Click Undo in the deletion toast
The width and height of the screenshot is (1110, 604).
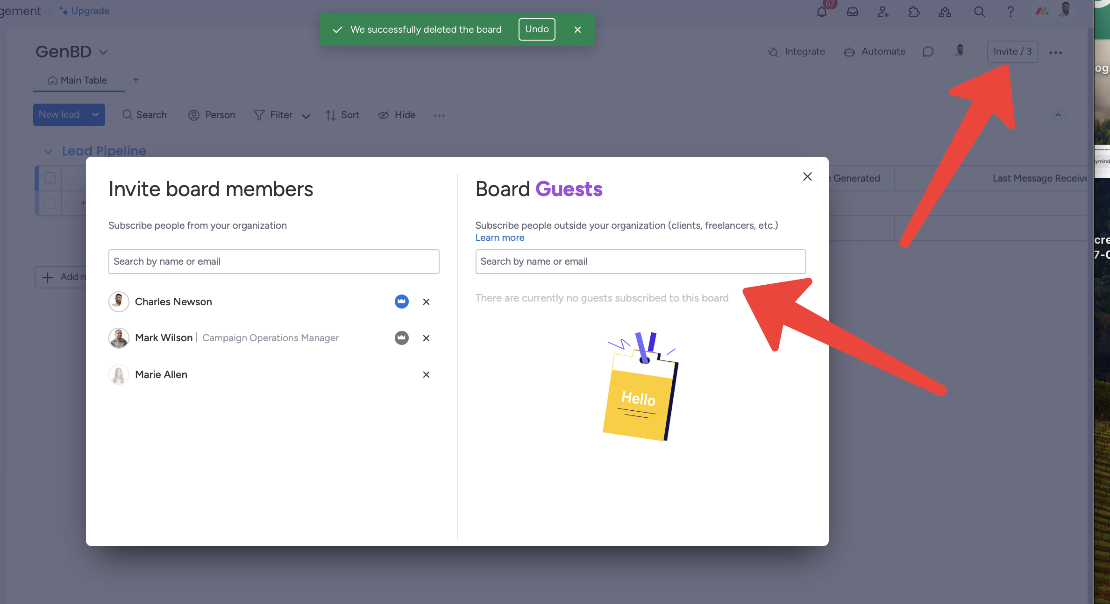point(536,29)
